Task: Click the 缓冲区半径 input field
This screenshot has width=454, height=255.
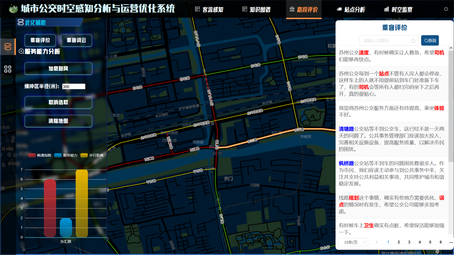Action: pos(74,86)
